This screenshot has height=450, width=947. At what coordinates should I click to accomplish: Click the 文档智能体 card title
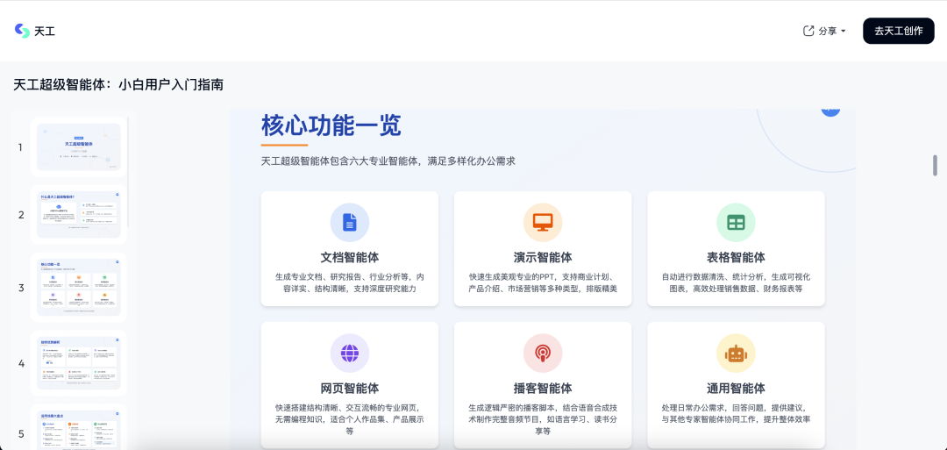pos(350,257)
